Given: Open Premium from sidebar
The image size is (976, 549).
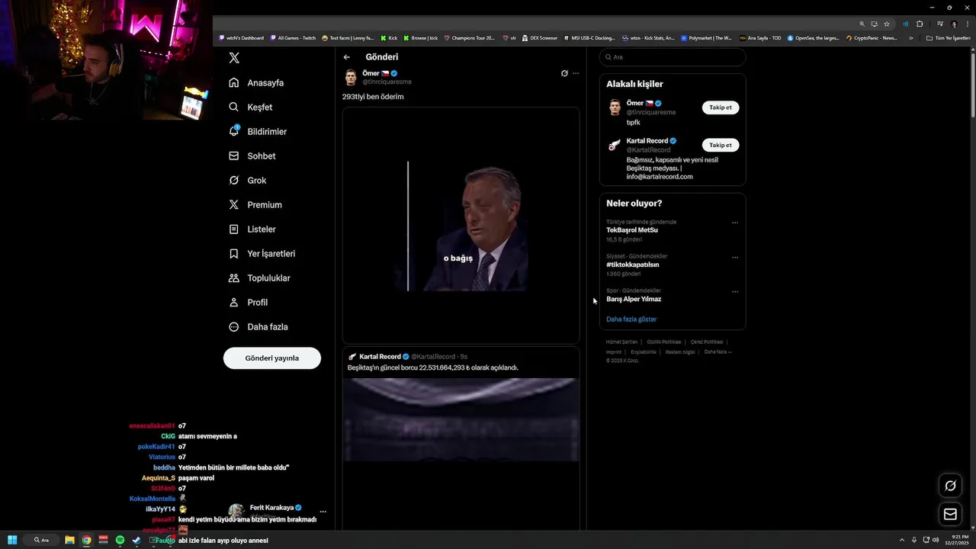Looking at the screenshot, I should (x=255, y=204).
